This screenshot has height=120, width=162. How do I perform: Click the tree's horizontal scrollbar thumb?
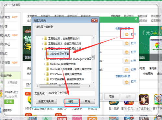coord(60,86)
